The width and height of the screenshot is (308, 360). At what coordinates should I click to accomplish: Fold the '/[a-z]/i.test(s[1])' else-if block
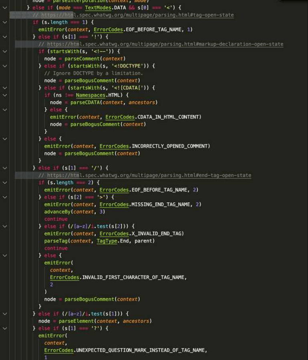coord(5,314)
